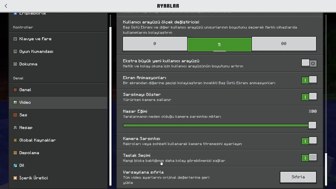336x189 pixels.
Task: Click the Depolama chest icon
Action: (x=15, y=153)
